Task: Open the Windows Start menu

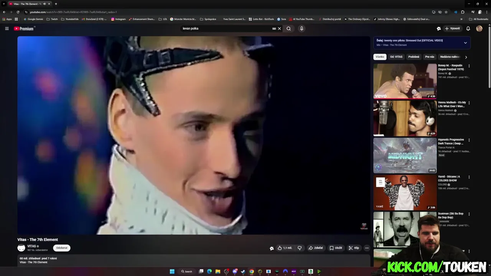Action: point(172,271)
